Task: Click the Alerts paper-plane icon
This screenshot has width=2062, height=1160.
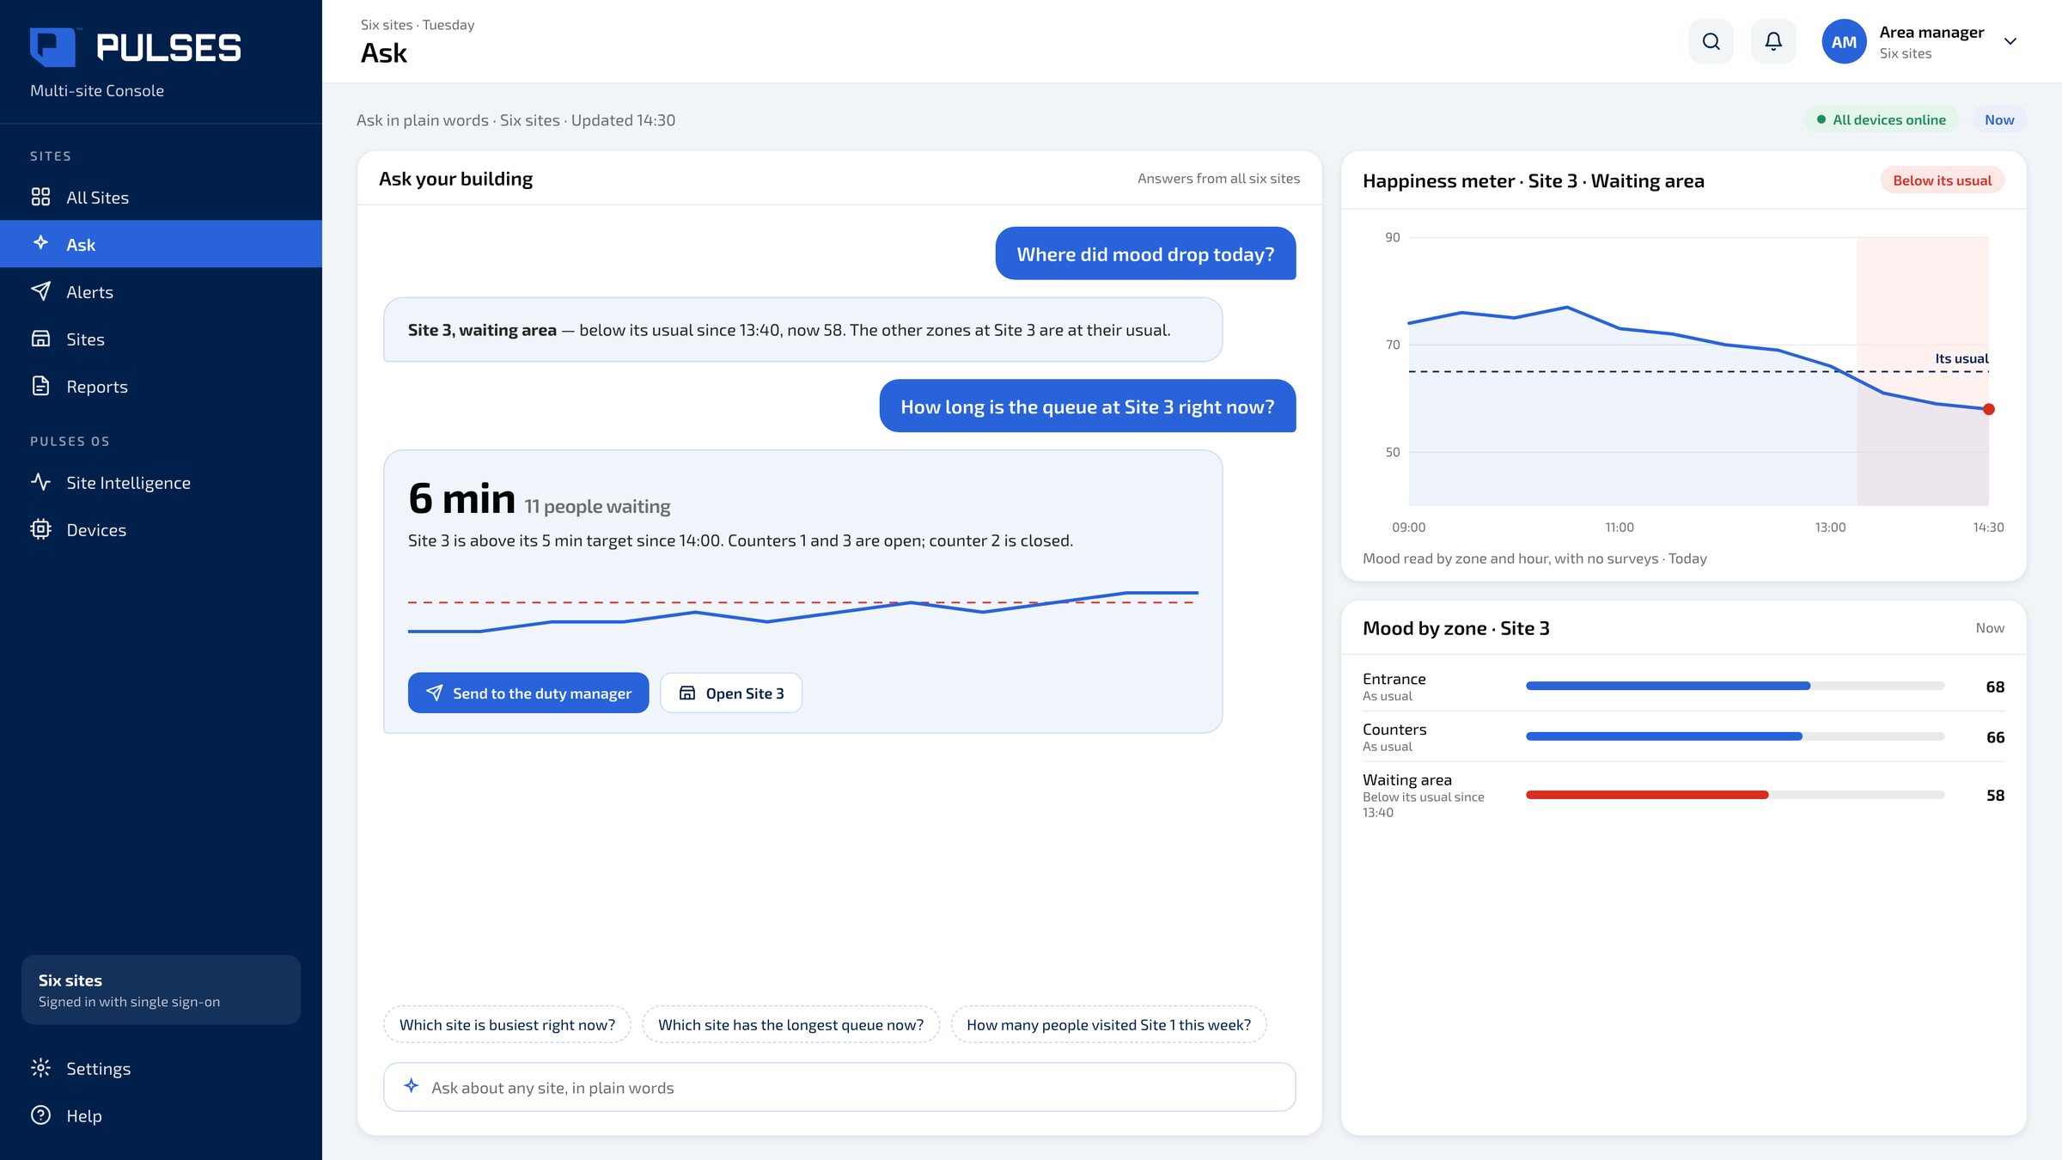Action: pyautogui.click(x=40, y=291)
